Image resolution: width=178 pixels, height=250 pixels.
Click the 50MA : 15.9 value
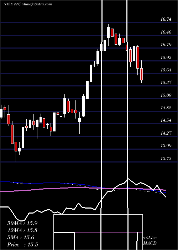pos(22,223)
